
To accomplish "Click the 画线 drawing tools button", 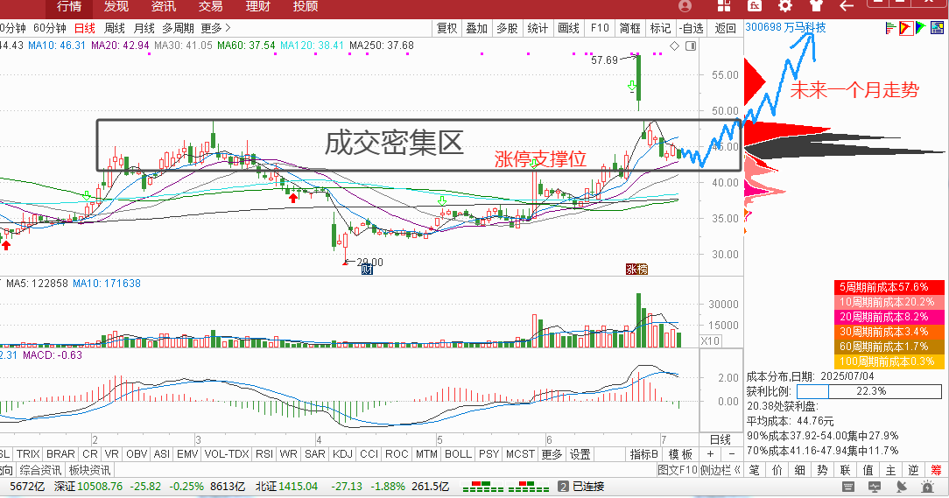I will point(569,28).
